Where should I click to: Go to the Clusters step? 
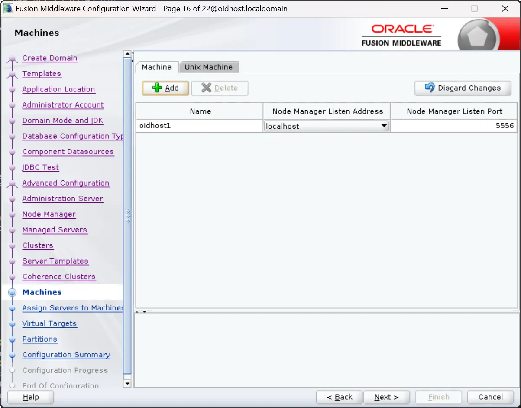(38, 245)
